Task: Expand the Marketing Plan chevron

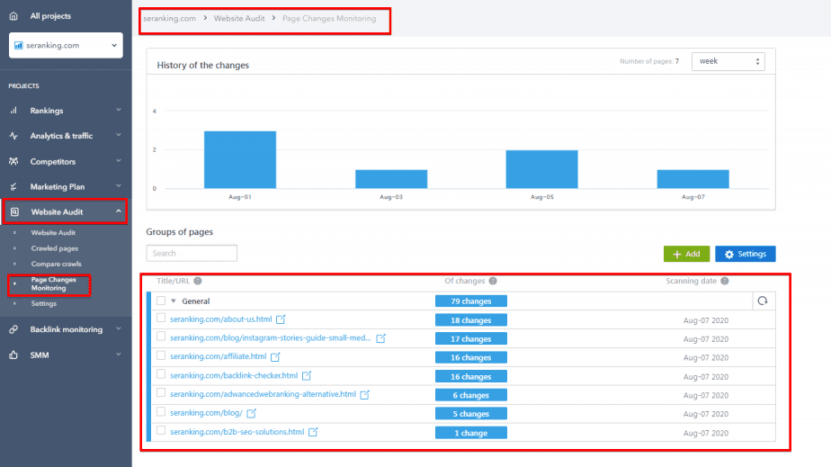Action: tap(118, 186)
